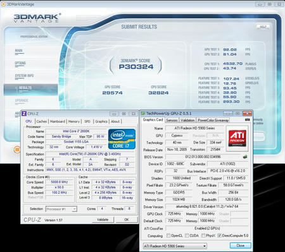
Task: Click the Validate button in CPU-Z
Action: coord(103,220)
